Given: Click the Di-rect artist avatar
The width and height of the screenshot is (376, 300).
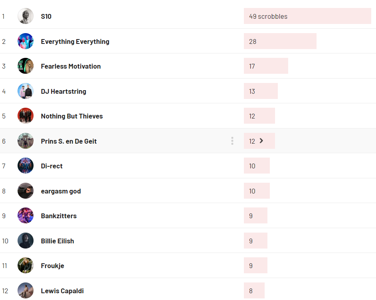Looking at the screenshot, I should coord(26,166).
